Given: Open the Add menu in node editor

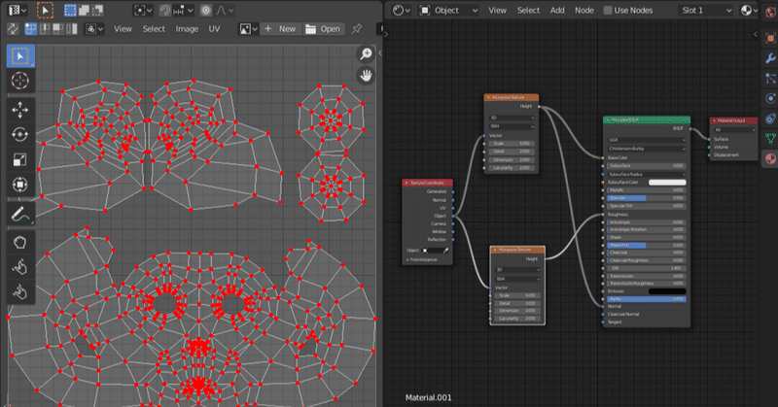Looking at the screenshot, I should (x=557, y=10).
